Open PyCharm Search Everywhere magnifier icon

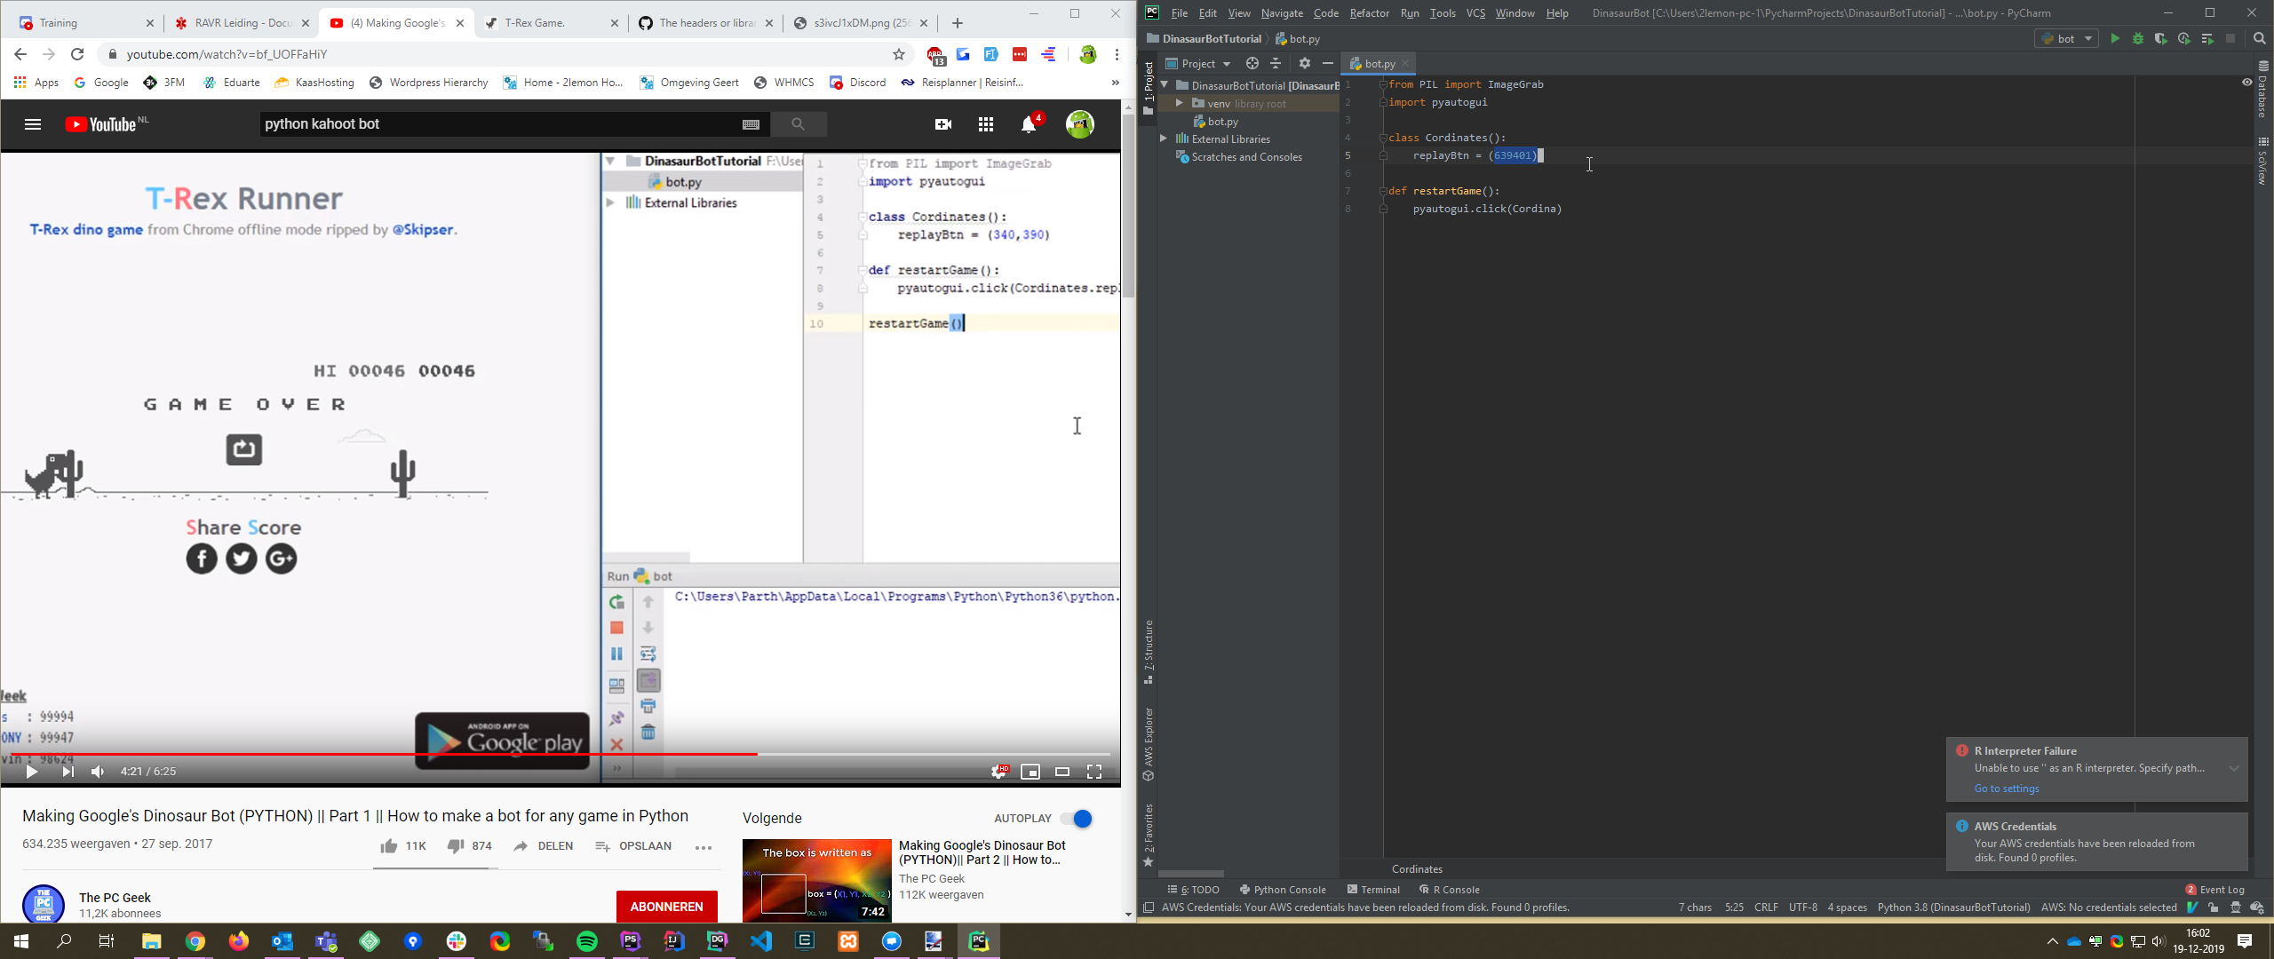[x=2260, y=39]
